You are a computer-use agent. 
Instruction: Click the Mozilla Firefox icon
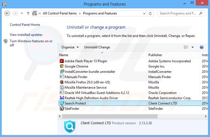coord(62,82)
